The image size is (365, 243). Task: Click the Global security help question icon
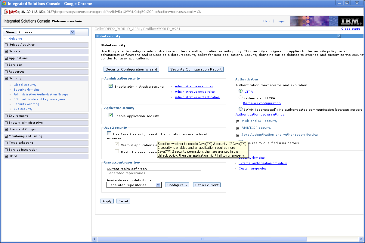click(339, 36)
